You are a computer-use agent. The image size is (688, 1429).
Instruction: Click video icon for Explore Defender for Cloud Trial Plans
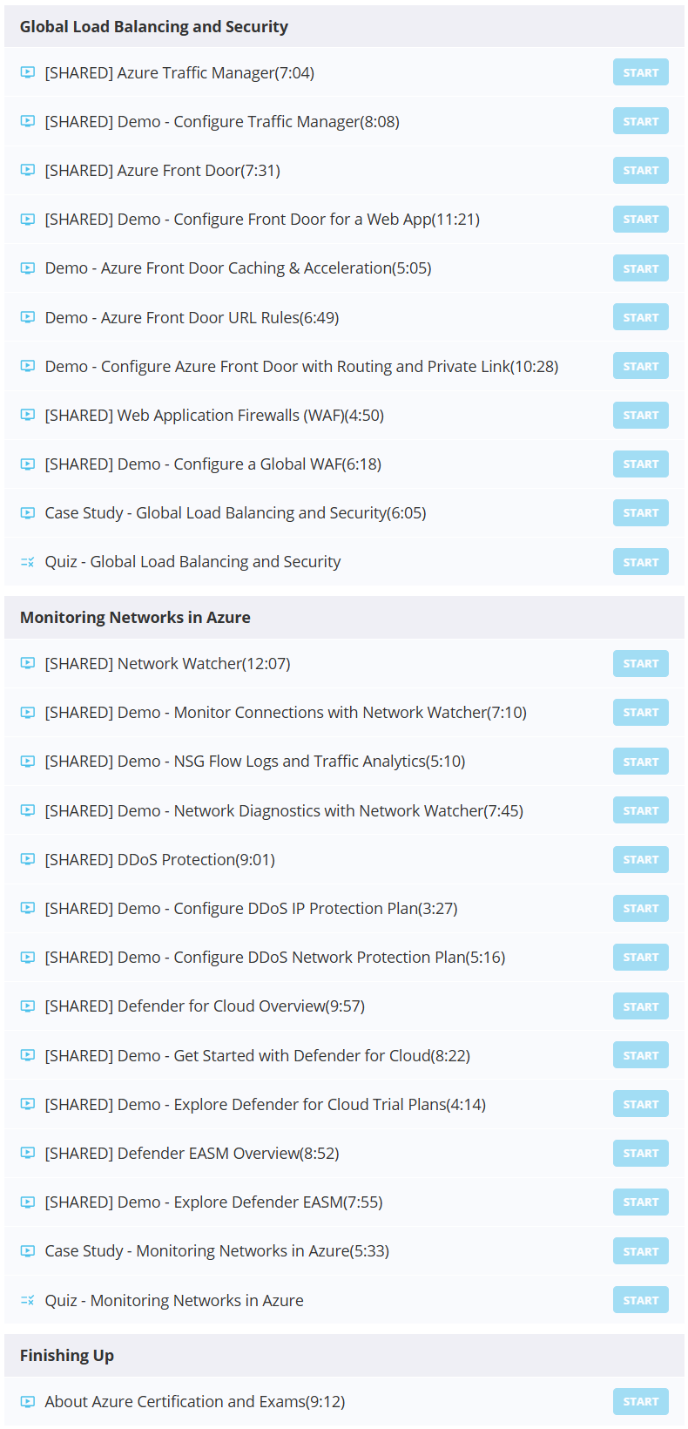[x=28, y=1104]
